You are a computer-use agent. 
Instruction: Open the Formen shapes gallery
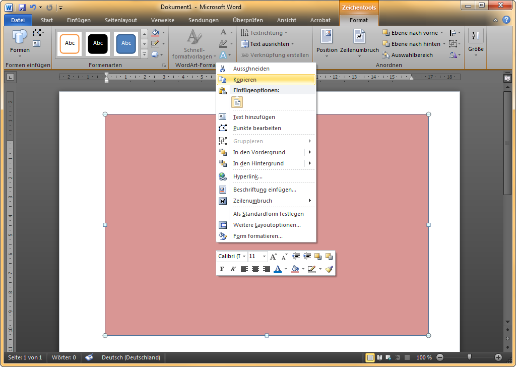20,41
